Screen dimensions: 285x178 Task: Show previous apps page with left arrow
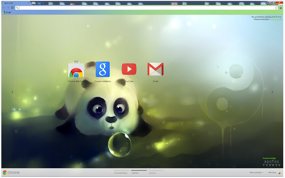12,92
